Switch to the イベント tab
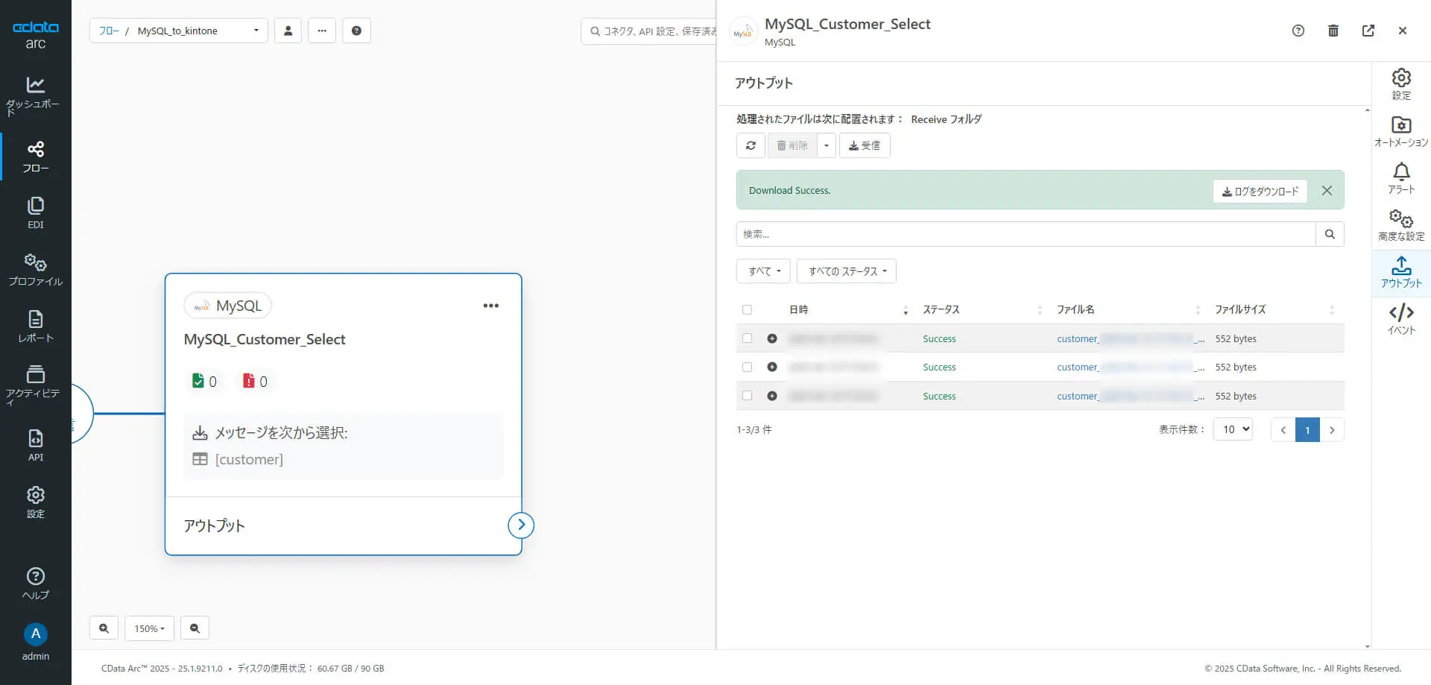1431x685 pixels. (1401, 319)
